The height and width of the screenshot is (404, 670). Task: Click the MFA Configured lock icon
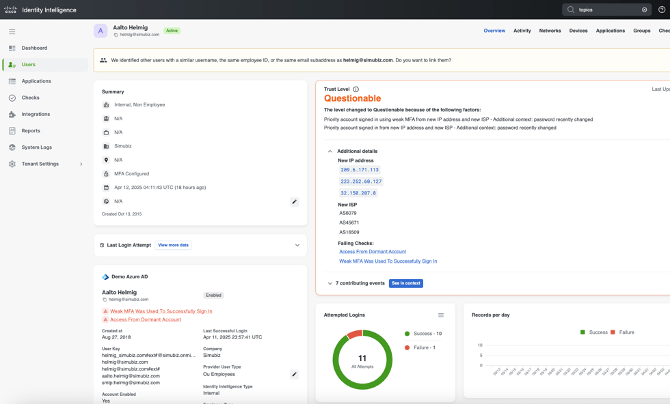pyautogui.click(x=106, y=174)
